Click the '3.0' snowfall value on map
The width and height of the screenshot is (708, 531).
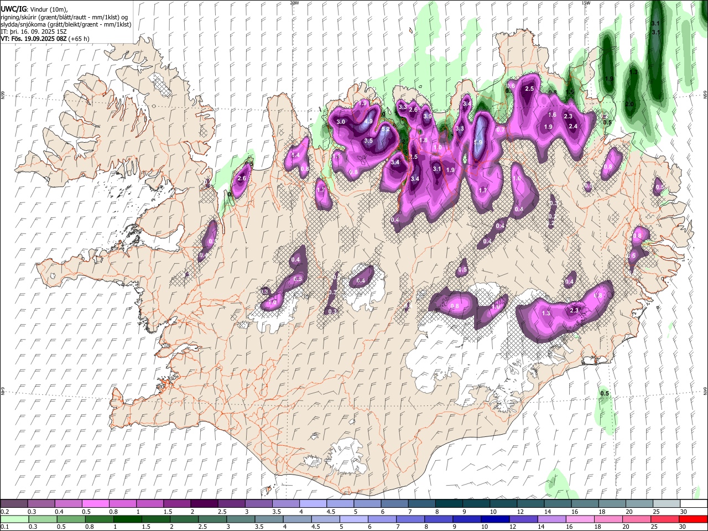click(341, 122)
